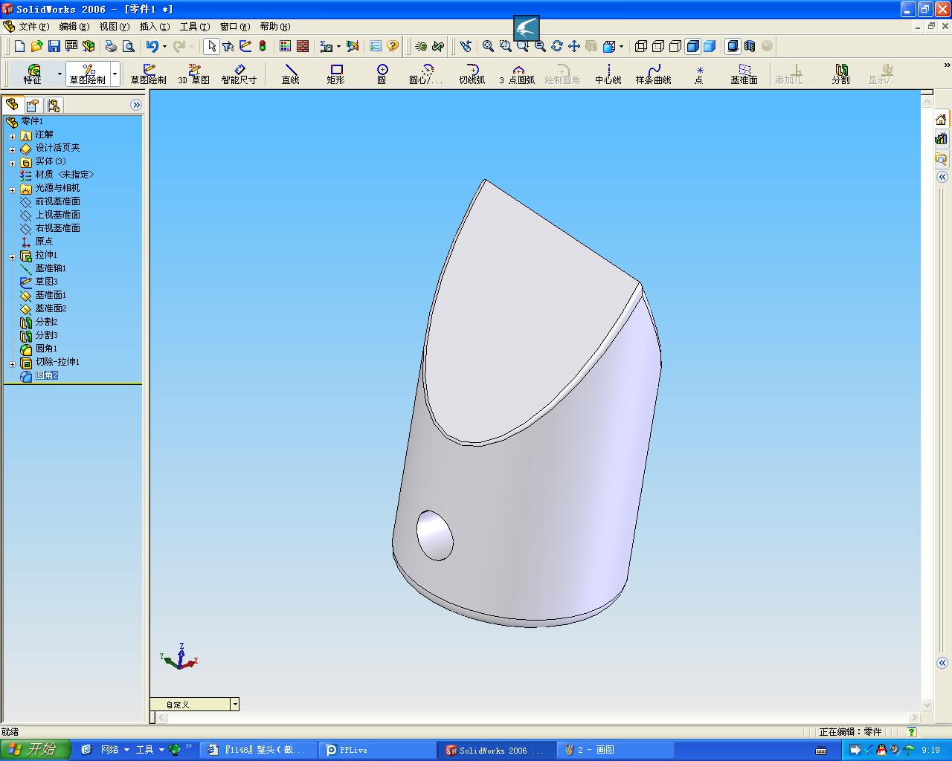The width and height of the screenshot is (952, 761).
Task: Click Zoom to Fit magnifier icon
Action: pos(488,46)
